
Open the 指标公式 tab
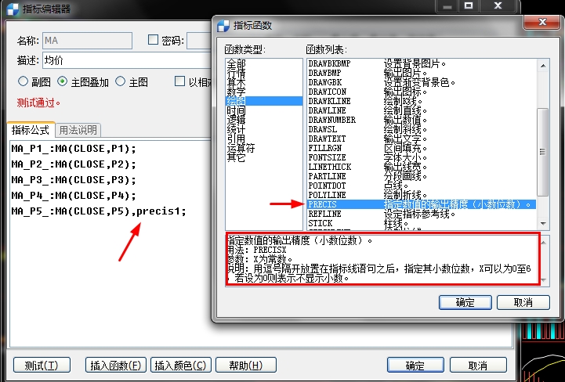click(x=31, y=130)
